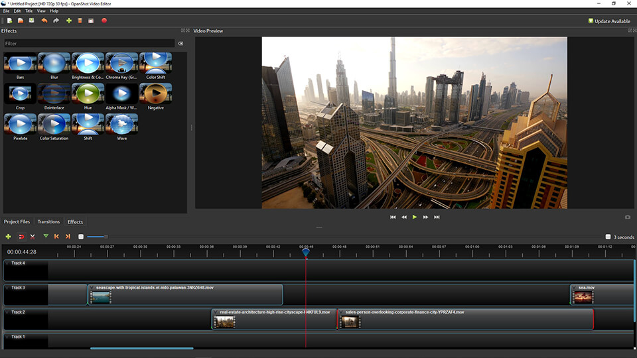
Task: Click the red Export Video button
Action: [104, 21]
